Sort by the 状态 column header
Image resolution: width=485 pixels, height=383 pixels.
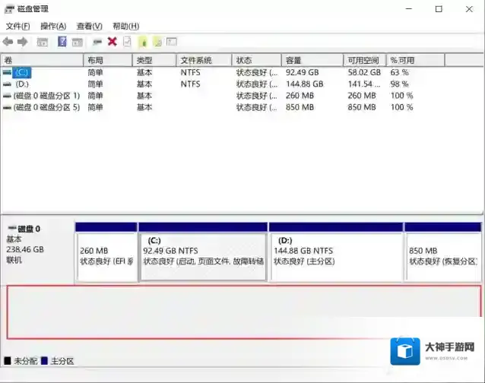pyautogui.click(x=256, y=60)
